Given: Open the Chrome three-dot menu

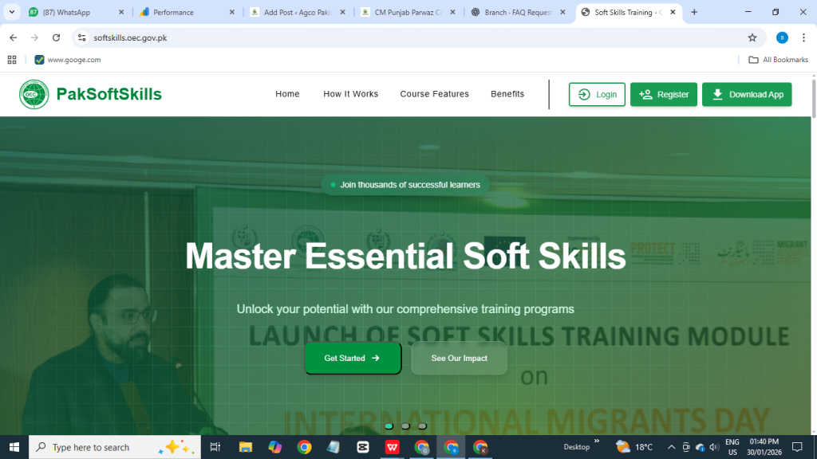Looking at the screenshot, I should [803, 37].
